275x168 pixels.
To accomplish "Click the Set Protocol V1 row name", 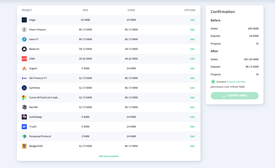I will 38,78.
